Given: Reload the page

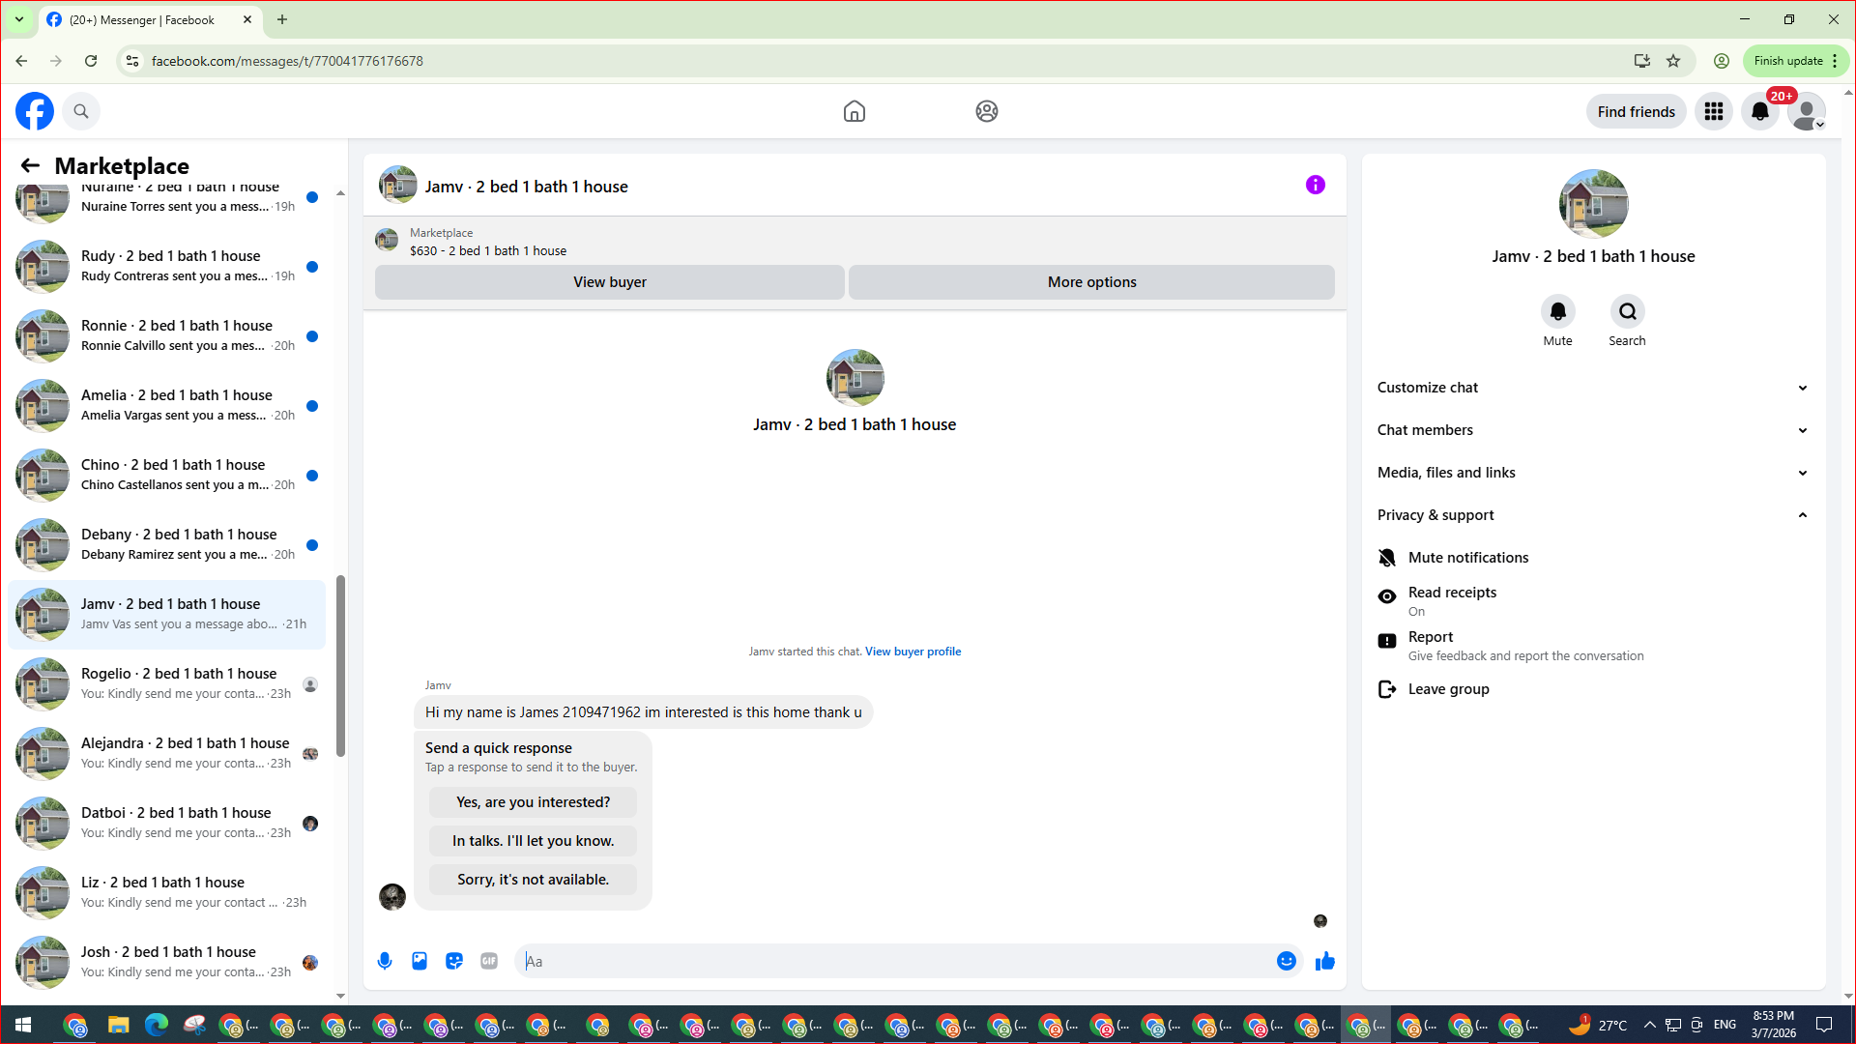Looking at the screenshot, I should (x=91, y=61).
